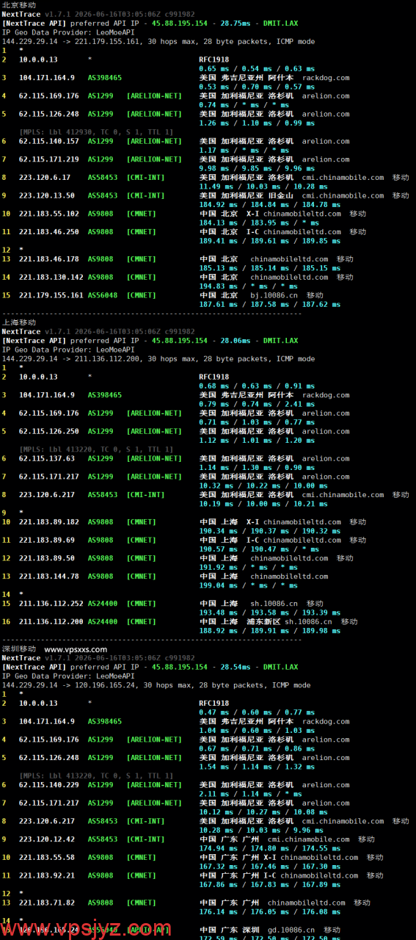416x940 pixels.
Task: Click the 深圳移动 section heading
Action: click(x=19, y=649)
